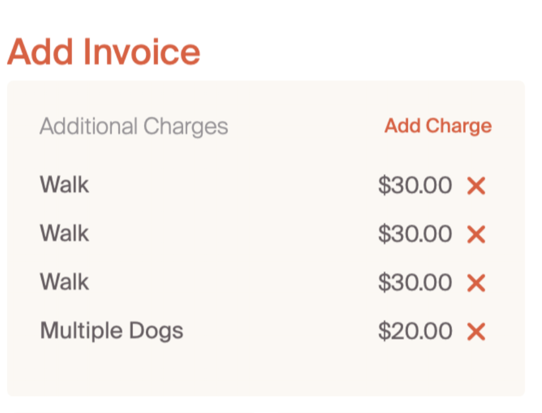The height and width of the screenshot is (413, 542).
Task: Delete the second Walk charge
Action: tap(476, 235)
